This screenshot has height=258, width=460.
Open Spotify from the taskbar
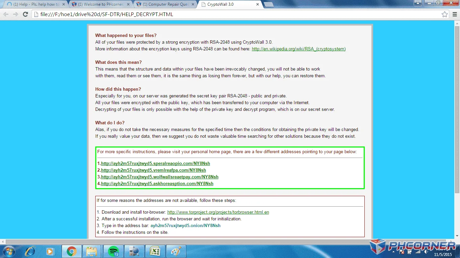click(113, 251)
